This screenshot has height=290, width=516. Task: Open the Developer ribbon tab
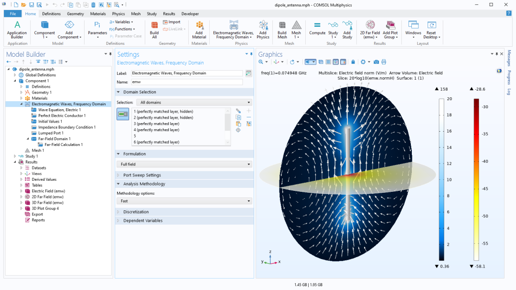[190, 14]
